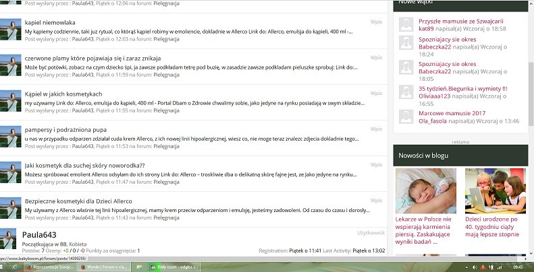Viewport: 534px width, 272px height.
Task: Click the sleeping baby blog thumbnail
Action: click(425, 191)
